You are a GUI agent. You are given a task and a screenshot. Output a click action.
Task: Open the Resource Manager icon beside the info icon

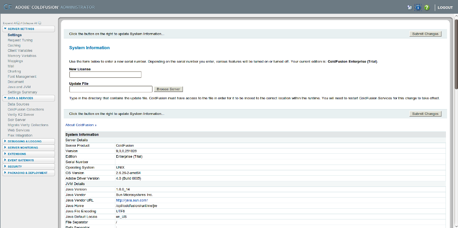tap(410, 8)
